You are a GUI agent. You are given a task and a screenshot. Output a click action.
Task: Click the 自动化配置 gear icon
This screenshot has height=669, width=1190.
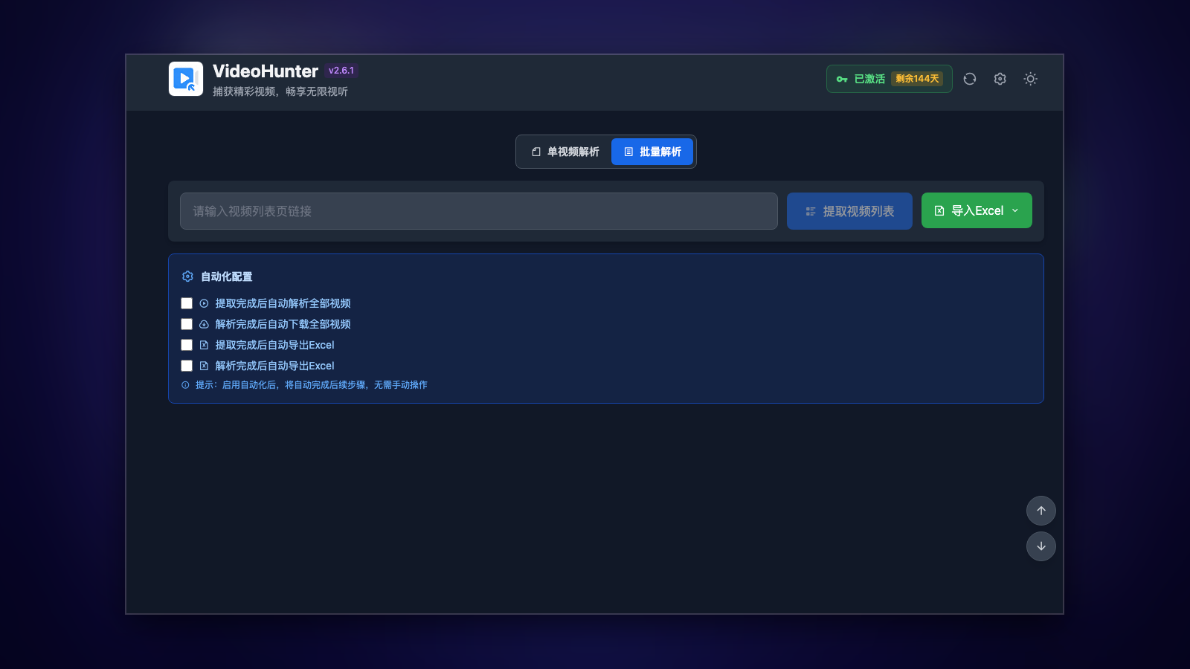[x=187, y=277]
